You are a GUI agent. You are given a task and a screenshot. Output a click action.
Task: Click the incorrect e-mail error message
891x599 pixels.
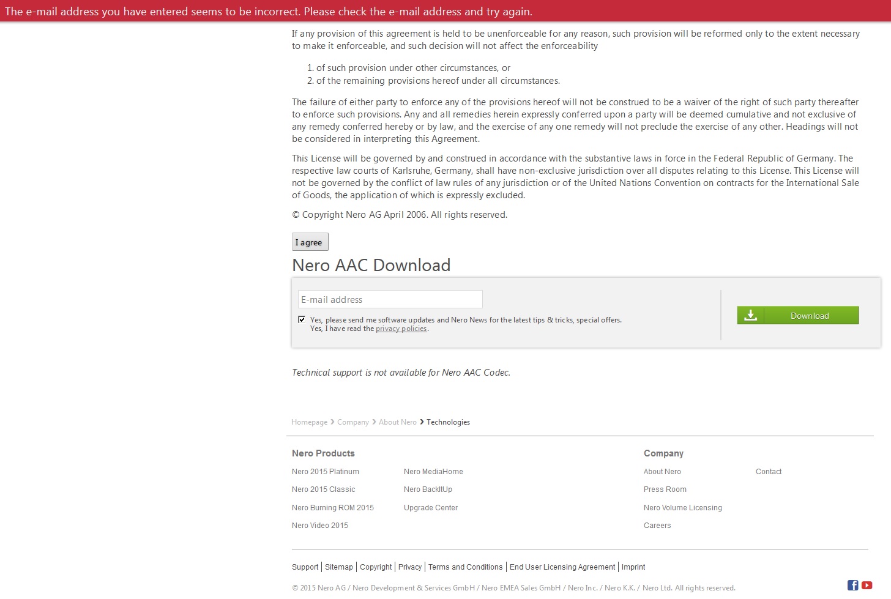tap(269, 12)
